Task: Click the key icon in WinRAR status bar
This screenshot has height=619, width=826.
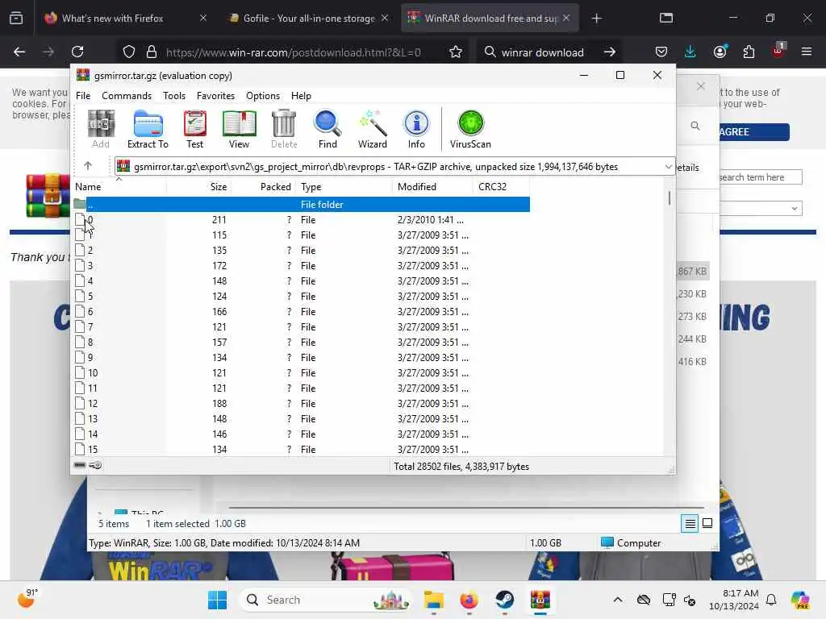Action: (95, 465)
